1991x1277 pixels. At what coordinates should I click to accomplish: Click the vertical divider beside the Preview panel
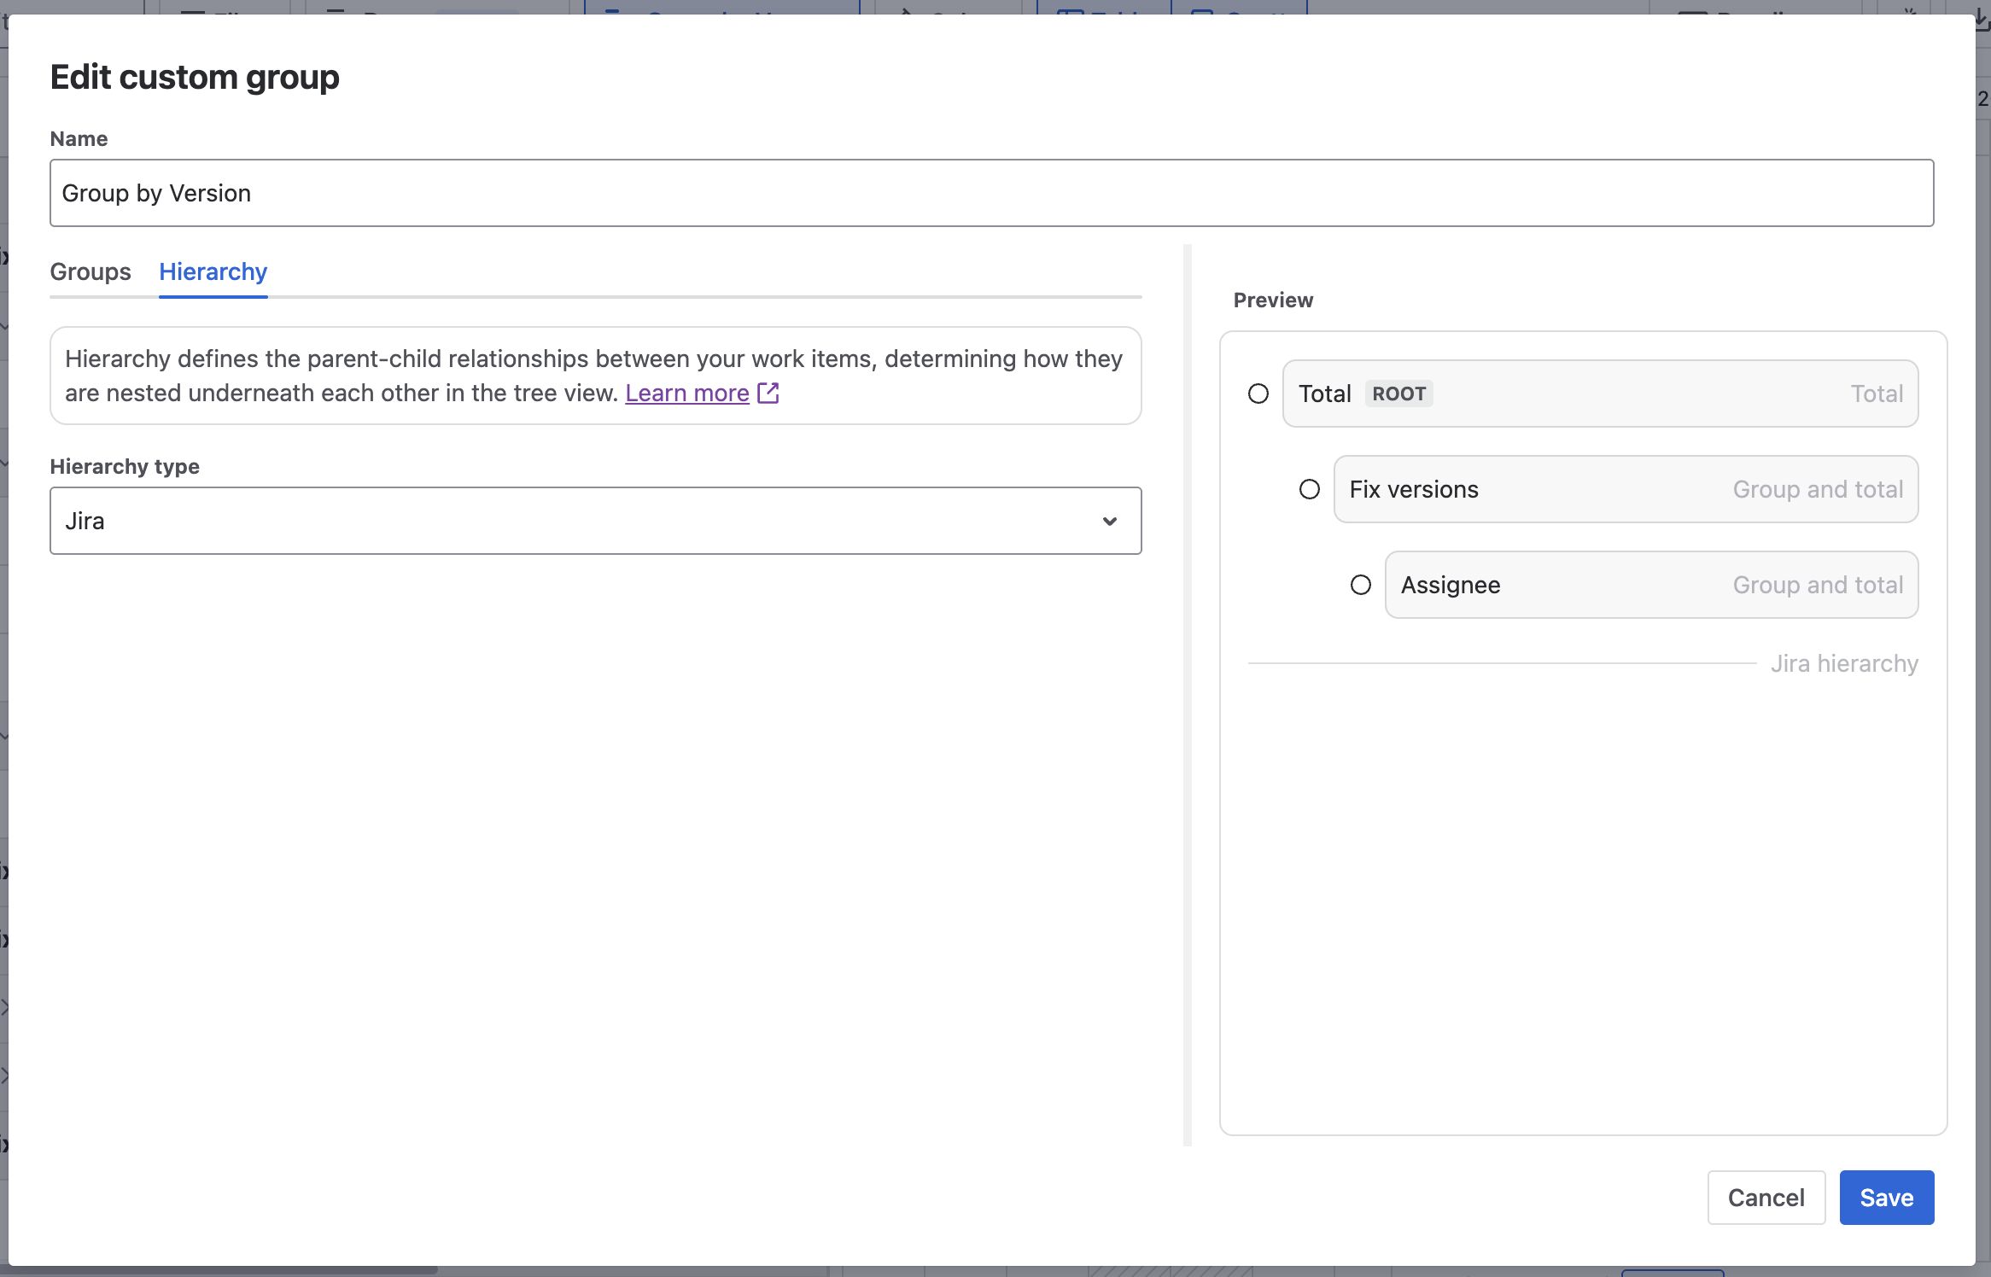point(1187,695)
